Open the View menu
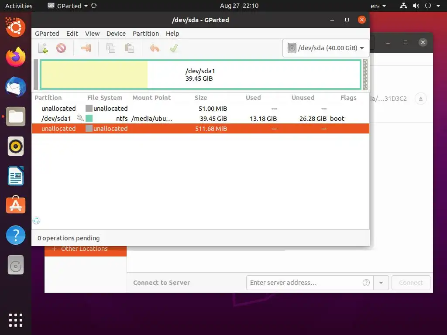 (x=93, y=33)
